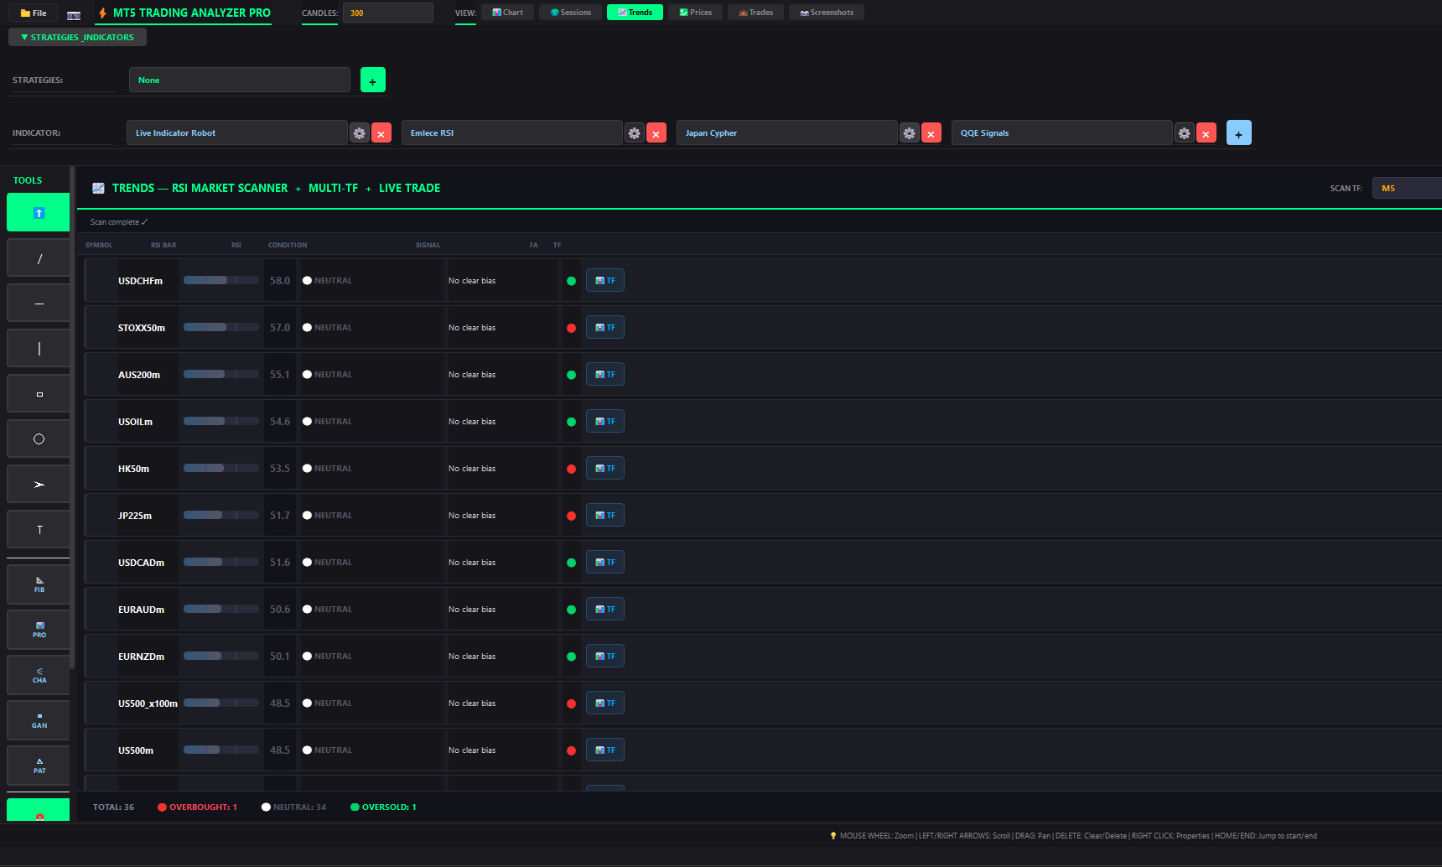Image resolution: width=1442 pixels, height=867 pixels.
Task: Select the vertical line tool
Action: (x=39, y=349)
